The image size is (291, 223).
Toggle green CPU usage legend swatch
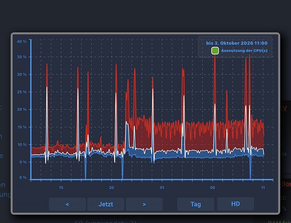[215, 51]
